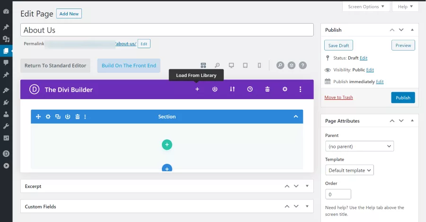Click the Zoom out view icon in the Divi toolbar
The width and height of the screenshot is (426, 222).
(217, 65)
